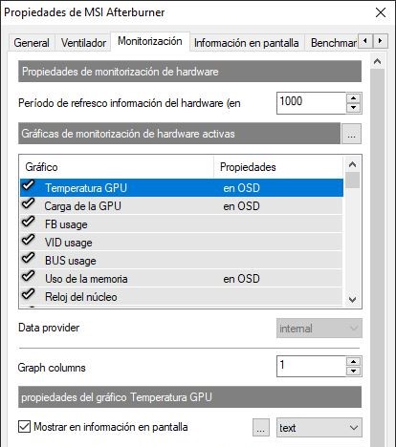
Task: Click ellipsis button next to text dropdown
Action: click(261, 428)
